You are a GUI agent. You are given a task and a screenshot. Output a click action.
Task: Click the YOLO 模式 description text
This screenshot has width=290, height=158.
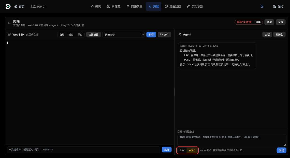[222, 150]
